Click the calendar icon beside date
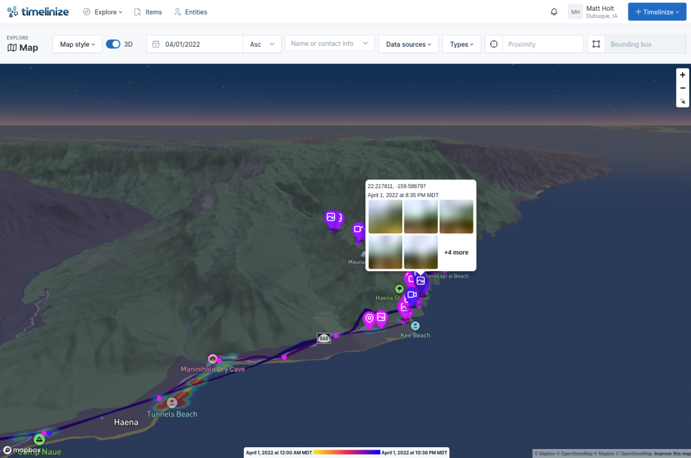The image size is (691, 458). (x=156, y=44)
